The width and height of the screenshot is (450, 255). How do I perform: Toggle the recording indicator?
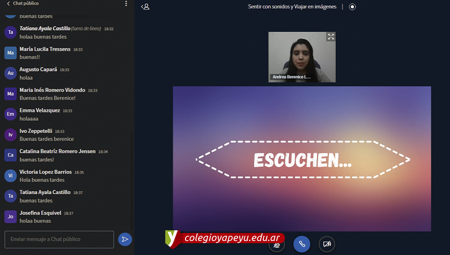[x=352, y=7]
